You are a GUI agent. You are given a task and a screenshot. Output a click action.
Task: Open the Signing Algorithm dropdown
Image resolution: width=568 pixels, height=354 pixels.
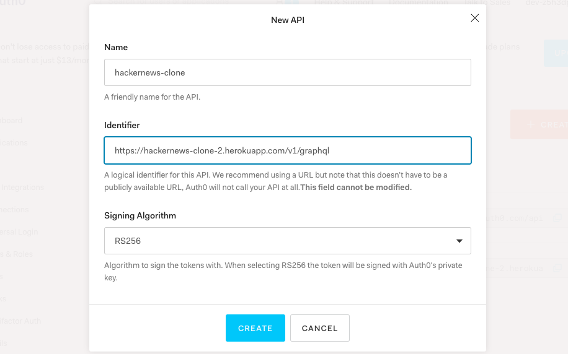click(288, 241)
